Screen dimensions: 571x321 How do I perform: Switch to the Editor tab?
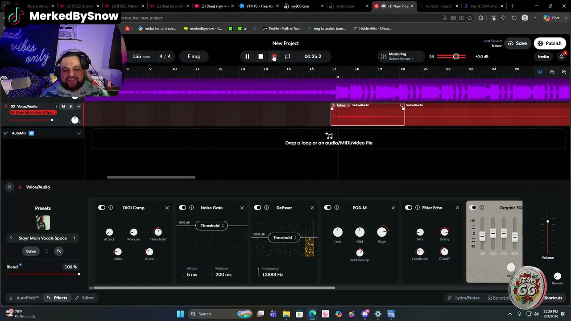[x=84, y=298]
